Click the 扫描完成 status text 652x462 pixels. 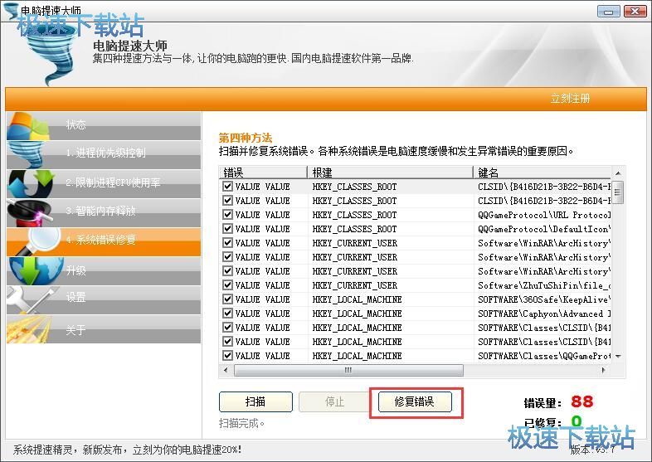[241, 423]
